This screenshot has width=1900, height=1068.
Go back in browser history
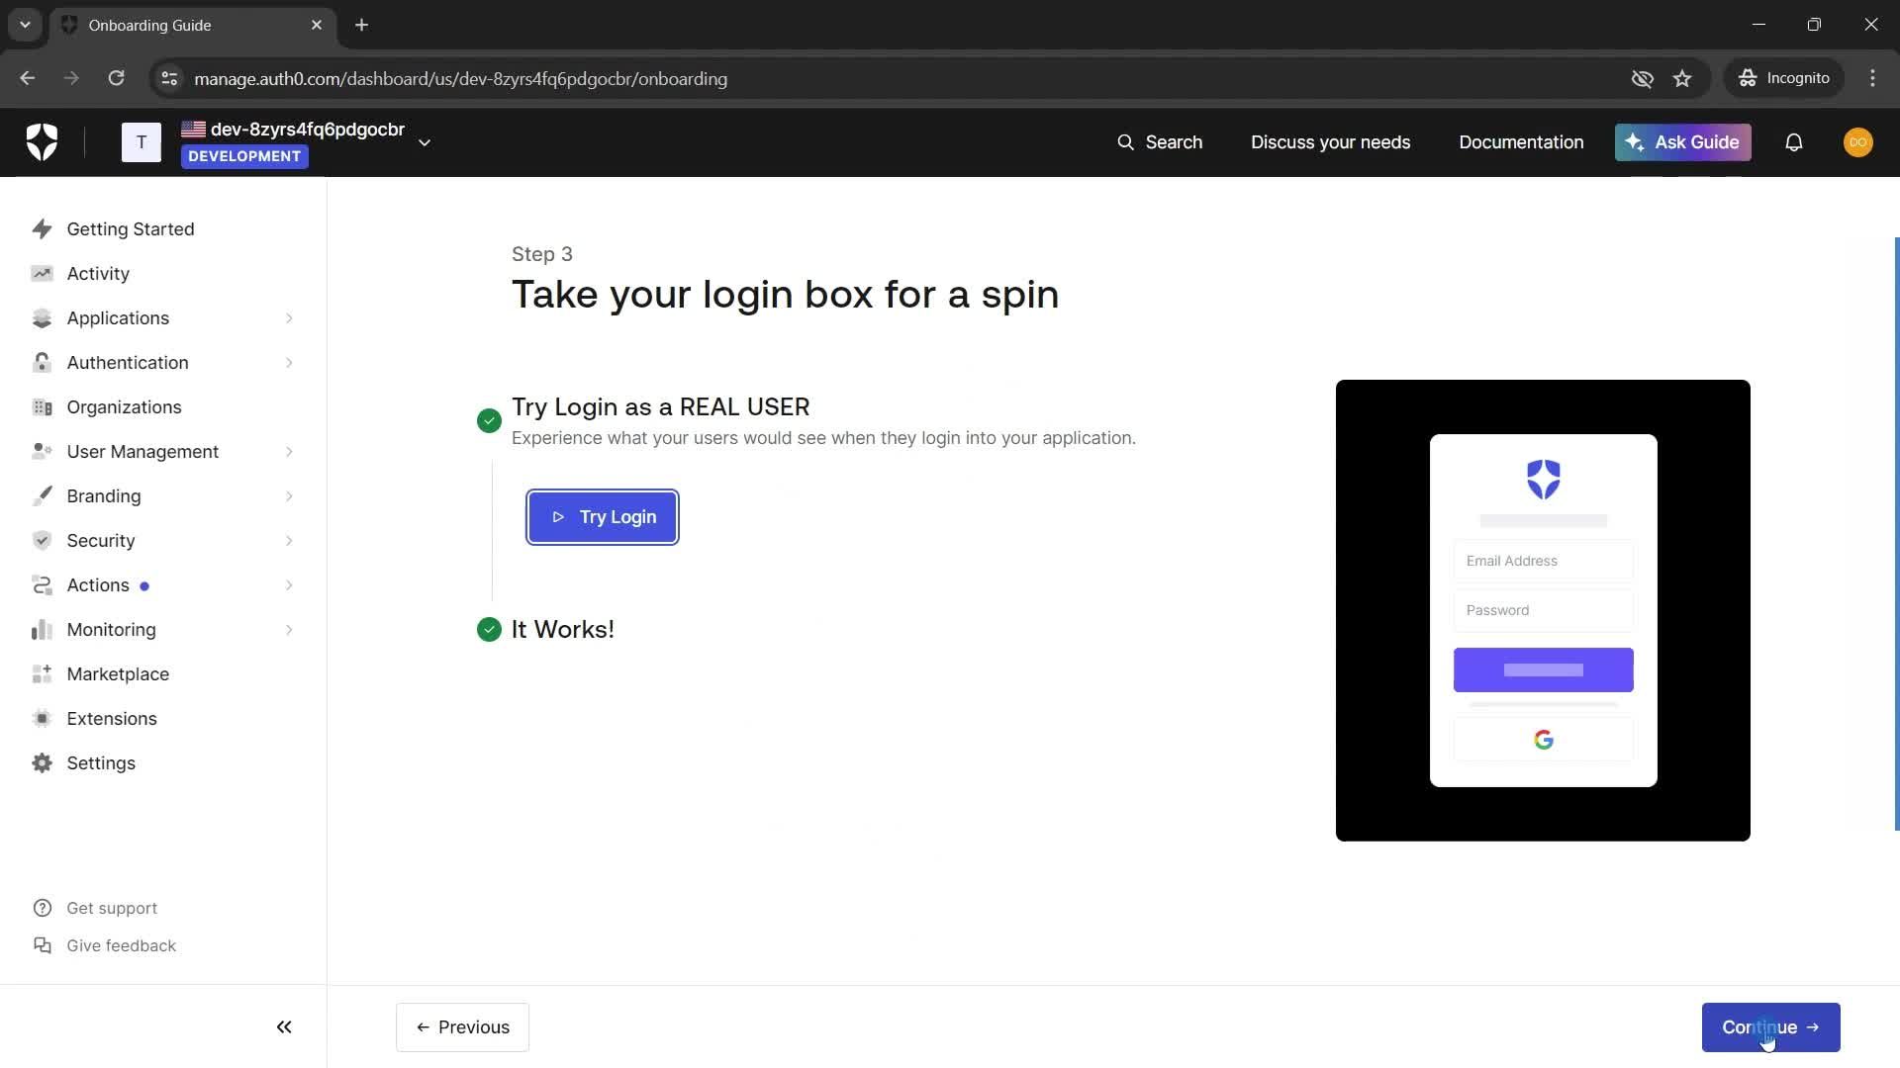[x=28, y=78]
